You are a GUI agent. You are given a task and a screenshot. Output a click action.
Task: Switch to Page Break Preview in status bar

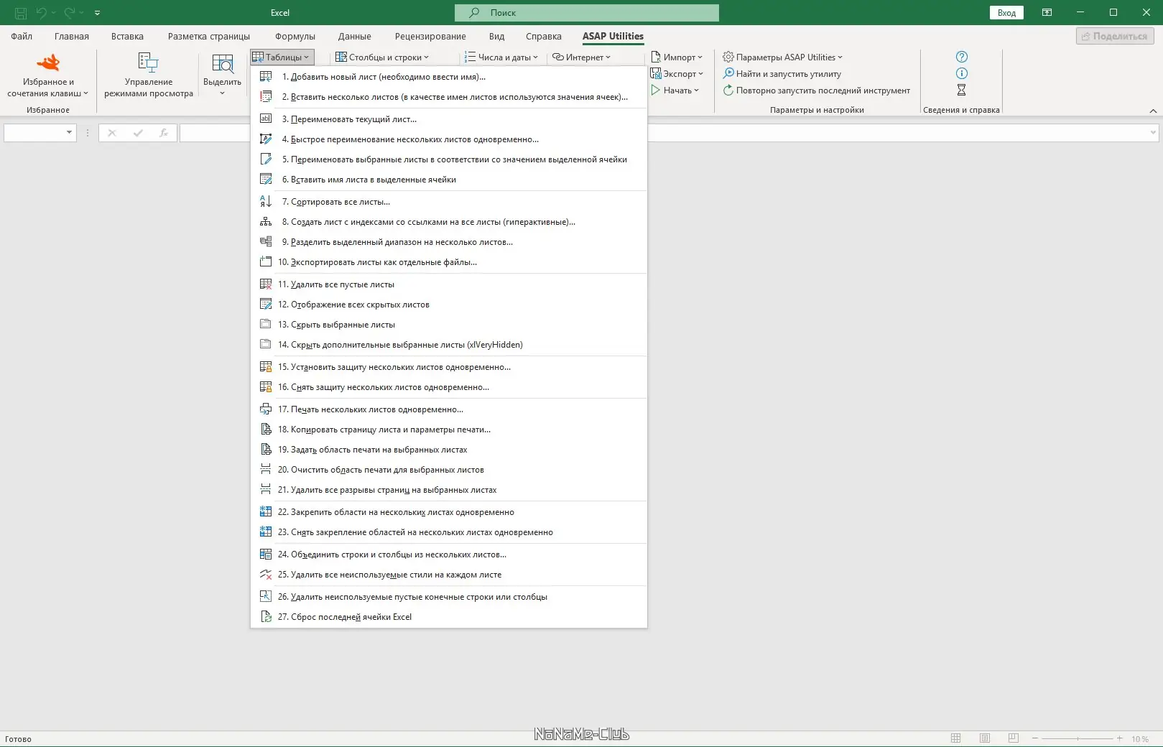pyautogui.click(x=1014, y=738)
